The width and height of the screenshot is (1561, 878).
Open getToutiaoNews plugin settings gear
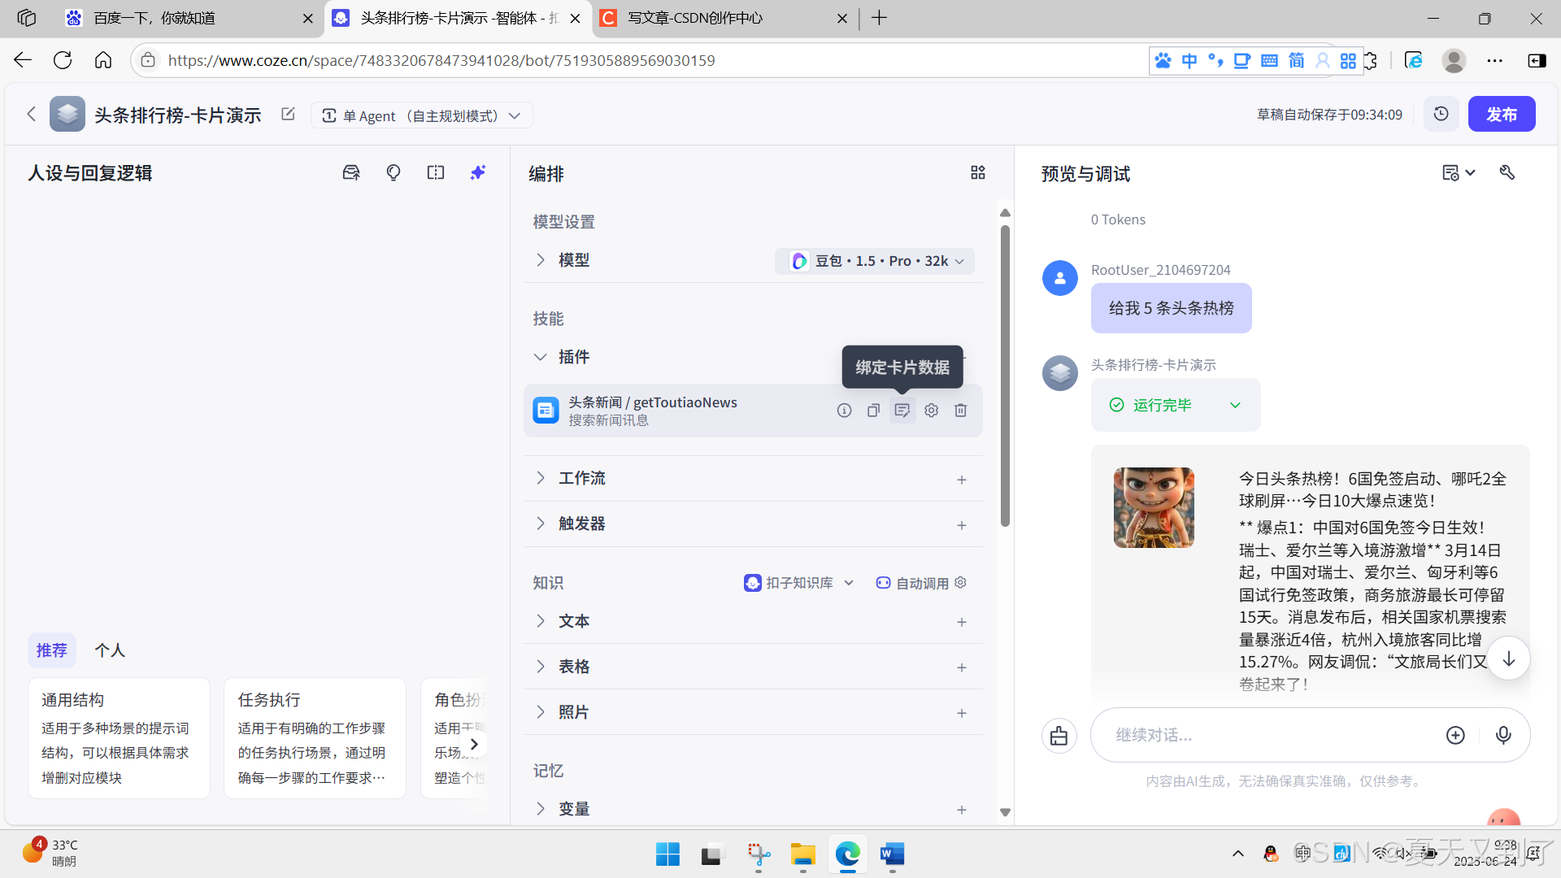point(931,411)
